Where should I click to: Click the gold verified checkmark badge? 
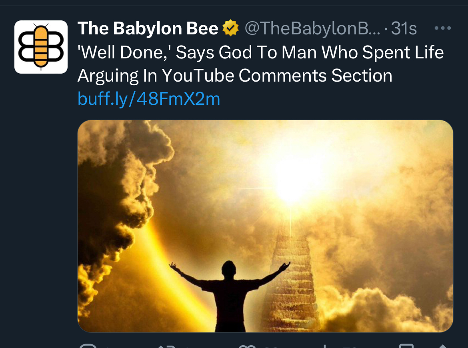click(x=230, y=28)
